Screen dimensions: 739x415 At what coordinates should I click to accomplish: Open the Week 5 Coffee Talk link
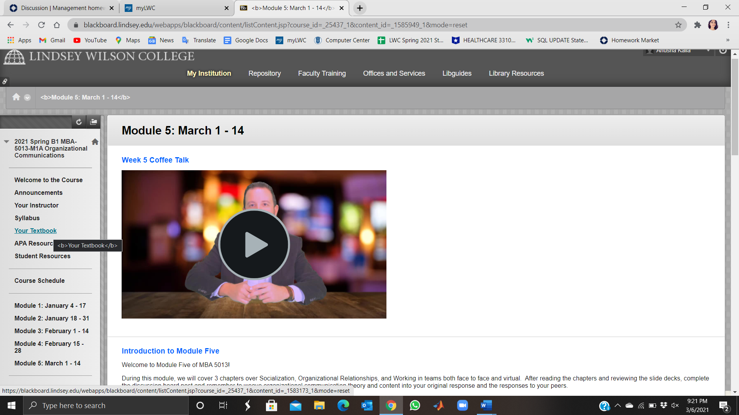155,160
